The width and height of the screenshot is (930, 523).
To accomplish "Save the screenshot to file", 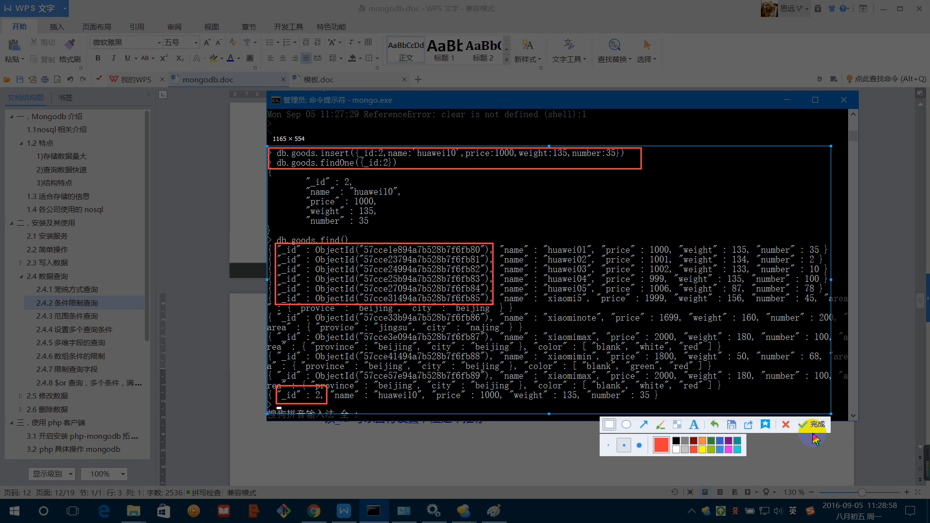I will pos(731,425).
